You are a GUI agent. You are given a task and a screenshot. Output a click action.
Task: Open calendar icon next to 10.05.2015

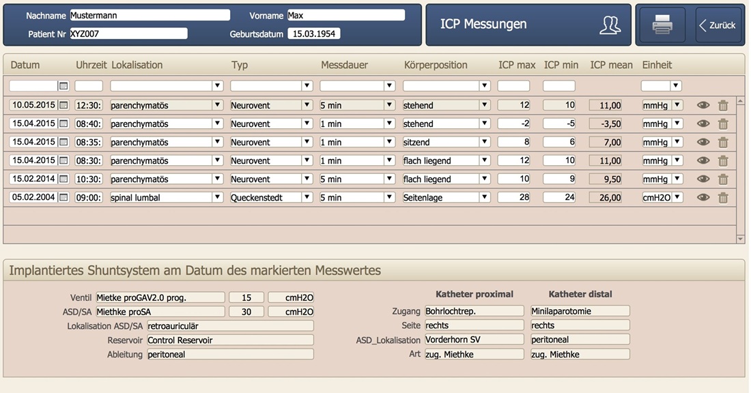coord(63,105)
